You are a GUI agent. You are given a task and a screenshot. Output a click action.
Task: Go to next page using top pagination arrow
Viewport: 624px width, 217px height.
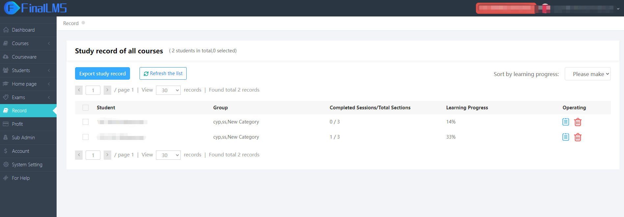107,90
